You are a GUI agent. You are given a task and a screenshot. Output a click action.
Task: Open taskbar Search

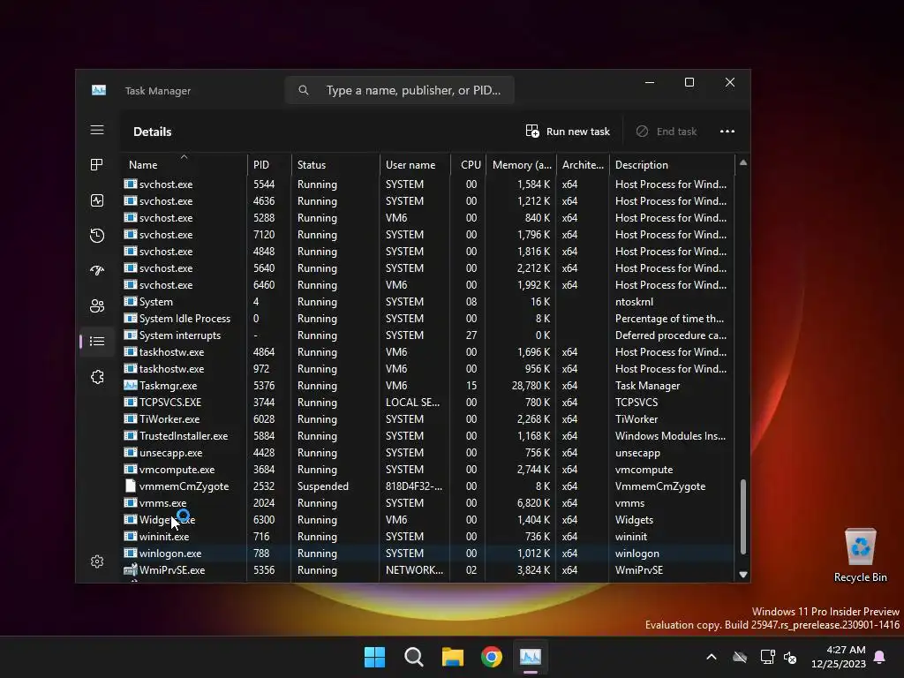coord(413,657)
